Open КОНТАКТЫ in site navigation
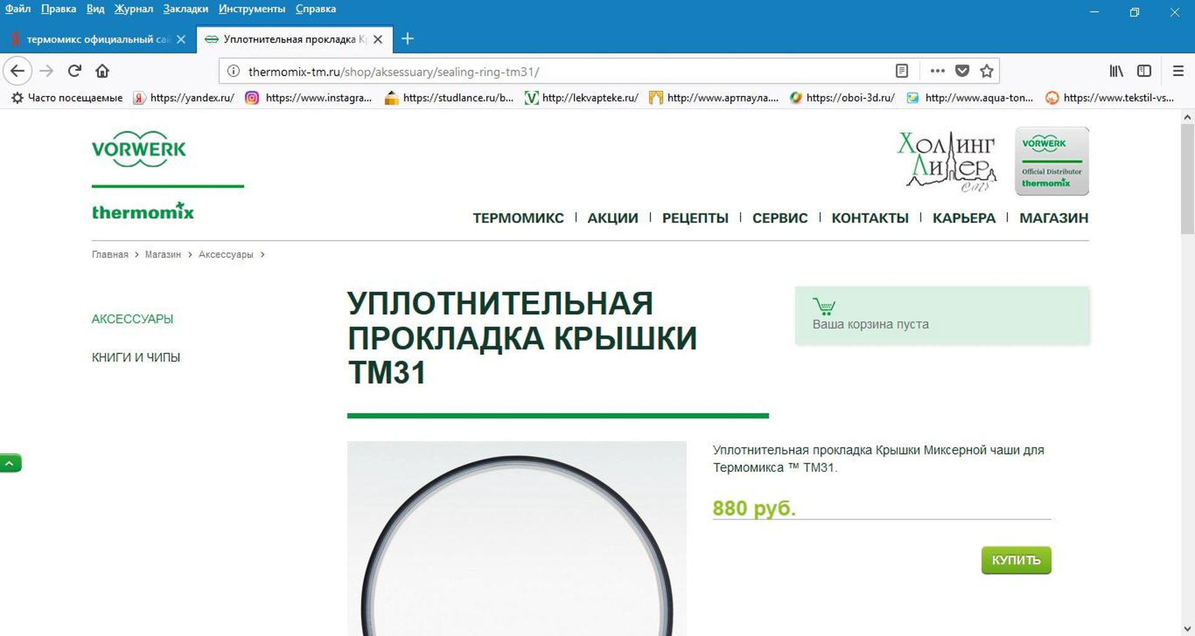This screenshot has height=636, width=1195. point(870,218)
